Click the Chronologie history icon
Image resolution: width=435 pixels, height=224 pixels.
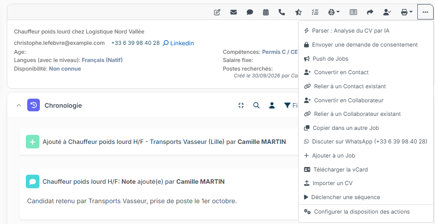[x=34, y=105]
